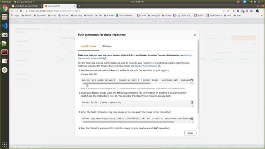This screenshot has width=265, height=149.
Task: Open the Total Interview bookmark
Action: pyautogui.click(x=125, y=15)
